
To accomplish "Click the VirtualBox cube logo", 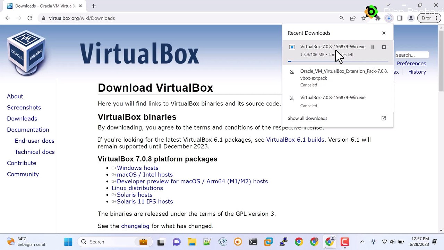I will pos(26,52).
